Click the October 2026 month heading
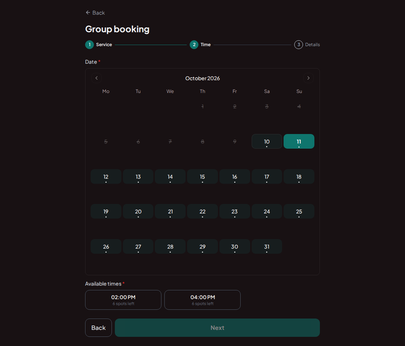 click(202, 78)
